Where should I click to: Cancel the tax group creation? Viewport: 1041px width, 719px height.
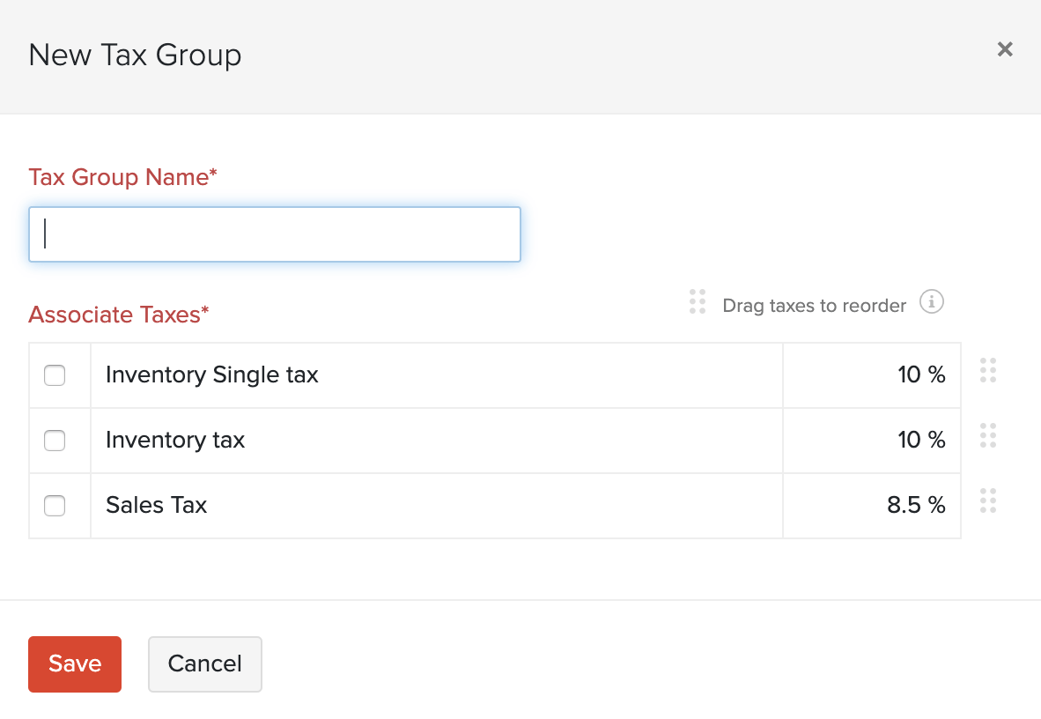point(205,664)
